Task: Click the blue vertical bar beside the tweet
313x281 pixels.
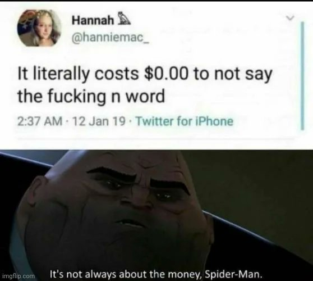Action: [302, 76]
